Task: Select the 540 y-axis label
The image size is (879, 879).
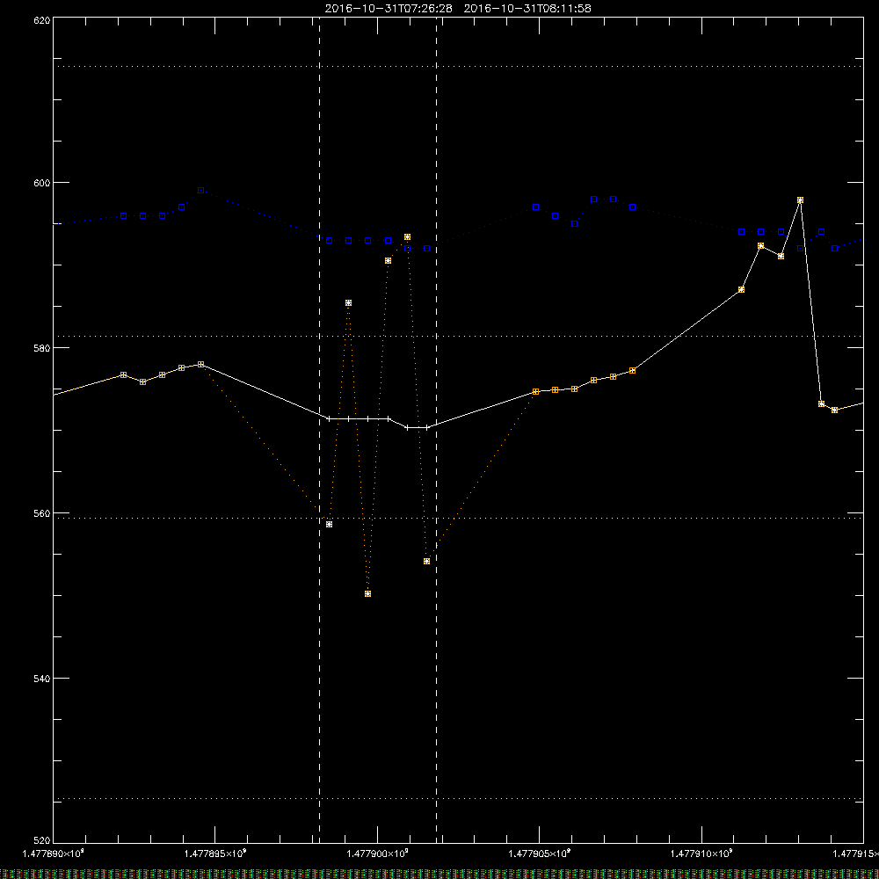Action: (x=42, y=679)
